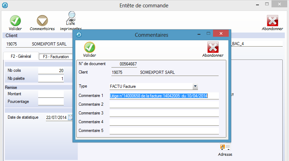Switch to F3 - Facturation tab

pos(55,57)
